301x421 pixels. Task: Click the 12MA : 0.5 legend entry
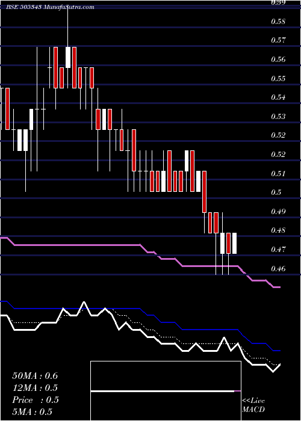point(35,388)
